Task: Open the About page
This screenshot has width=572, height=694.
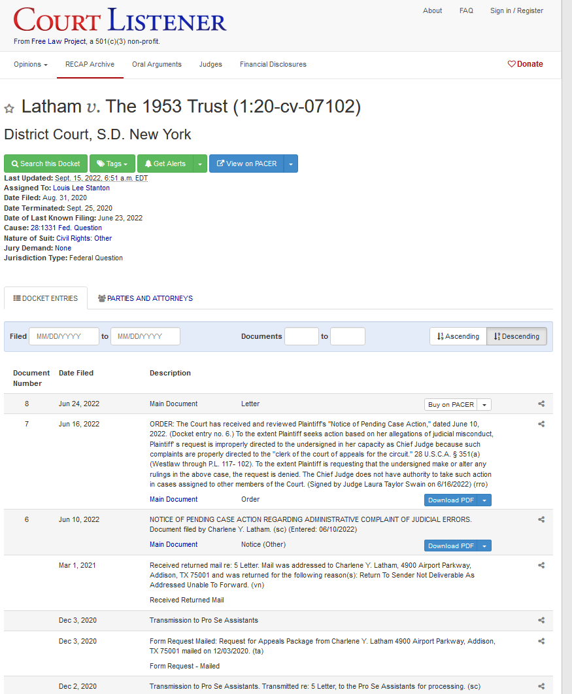Action: click(x=432, y=10)
